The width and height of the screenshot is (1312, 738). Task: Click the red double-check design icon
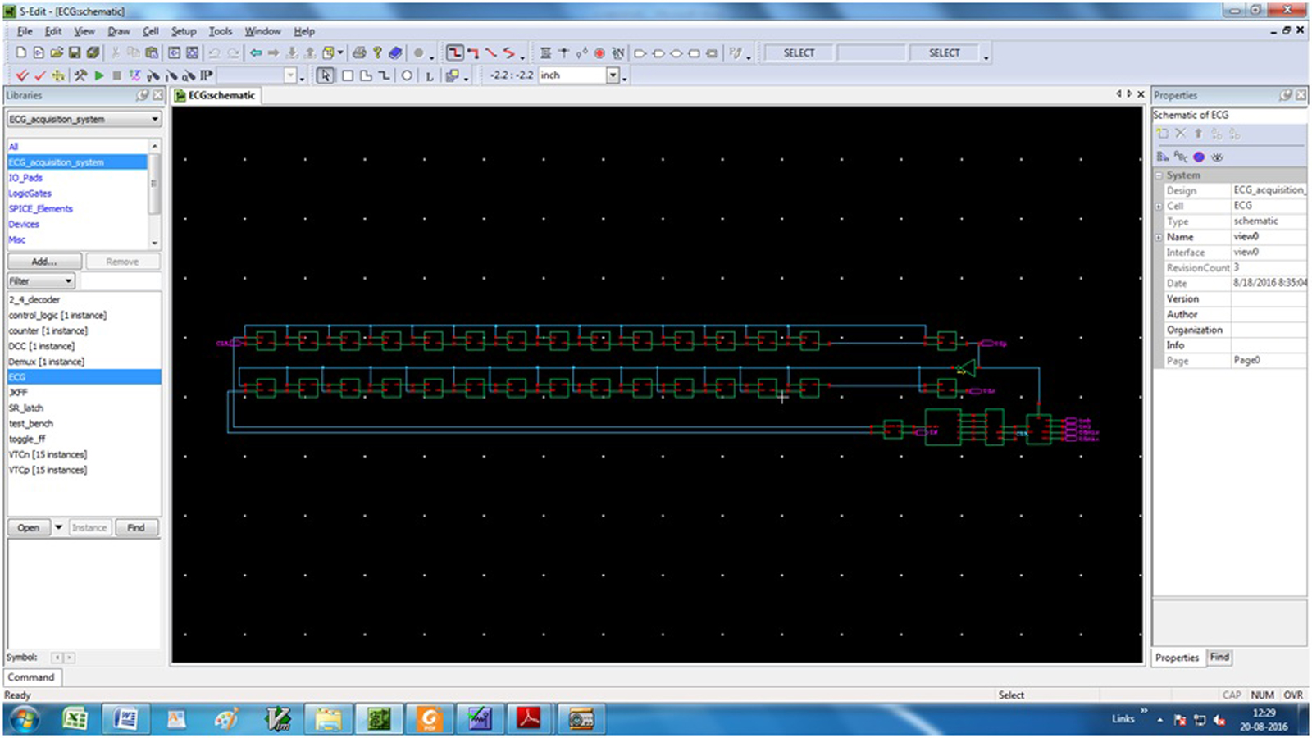tap(22, 75)
